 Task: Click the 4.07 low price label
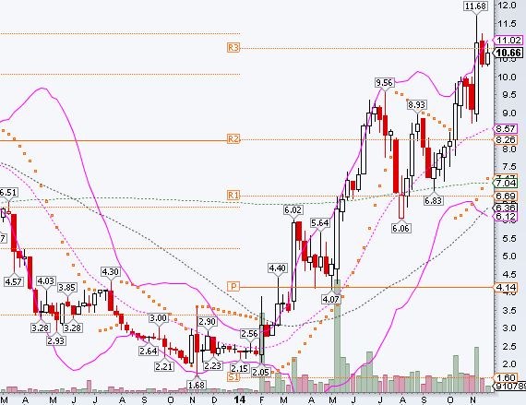click(x=330, y=299)
